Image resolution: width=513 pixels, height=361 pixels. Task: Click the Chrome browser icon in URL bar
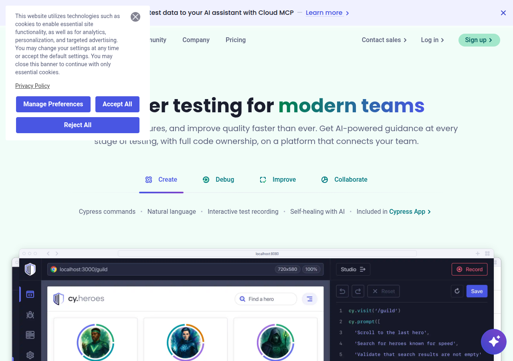pos(54,269)
